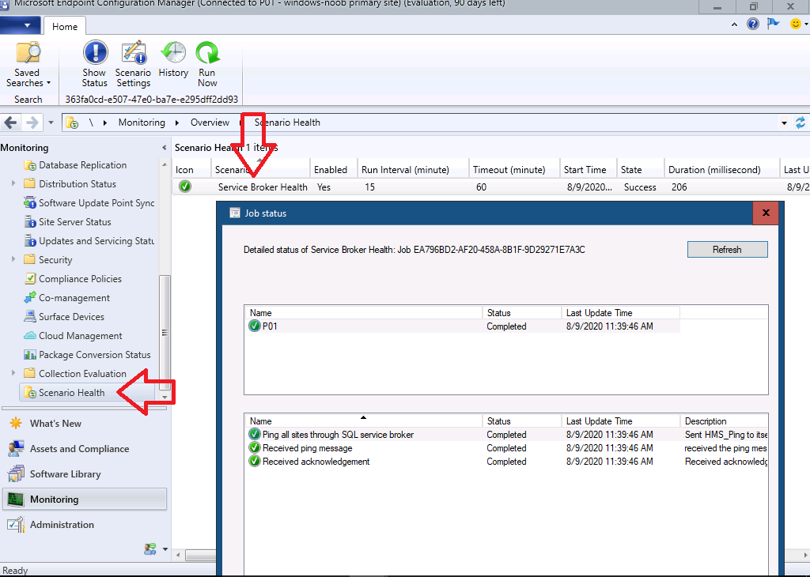This screenshot has width=810, height=577.
Task: Click the scroll-left arrow of results scrollbar
Action: tap(178, 556)
